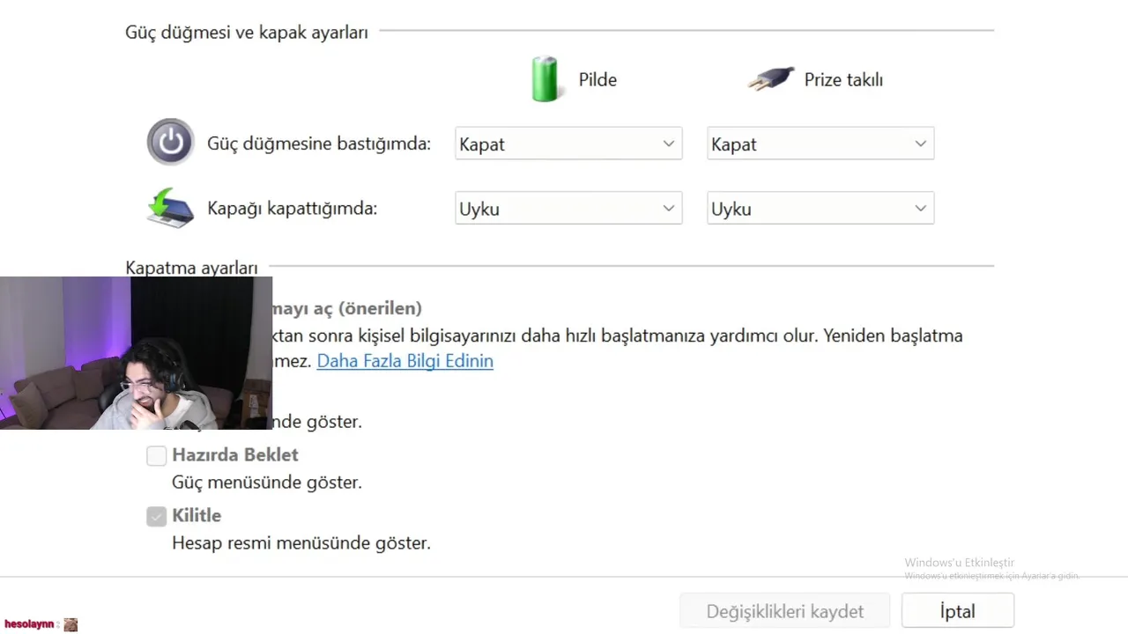Click the laptop lid close icon

(x=170, y=208)
